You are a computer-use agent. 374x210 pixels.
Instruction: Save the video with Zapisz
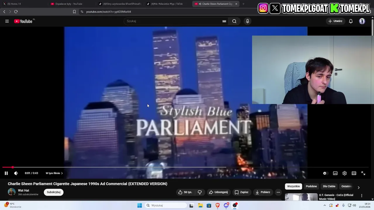click(241, 192)
